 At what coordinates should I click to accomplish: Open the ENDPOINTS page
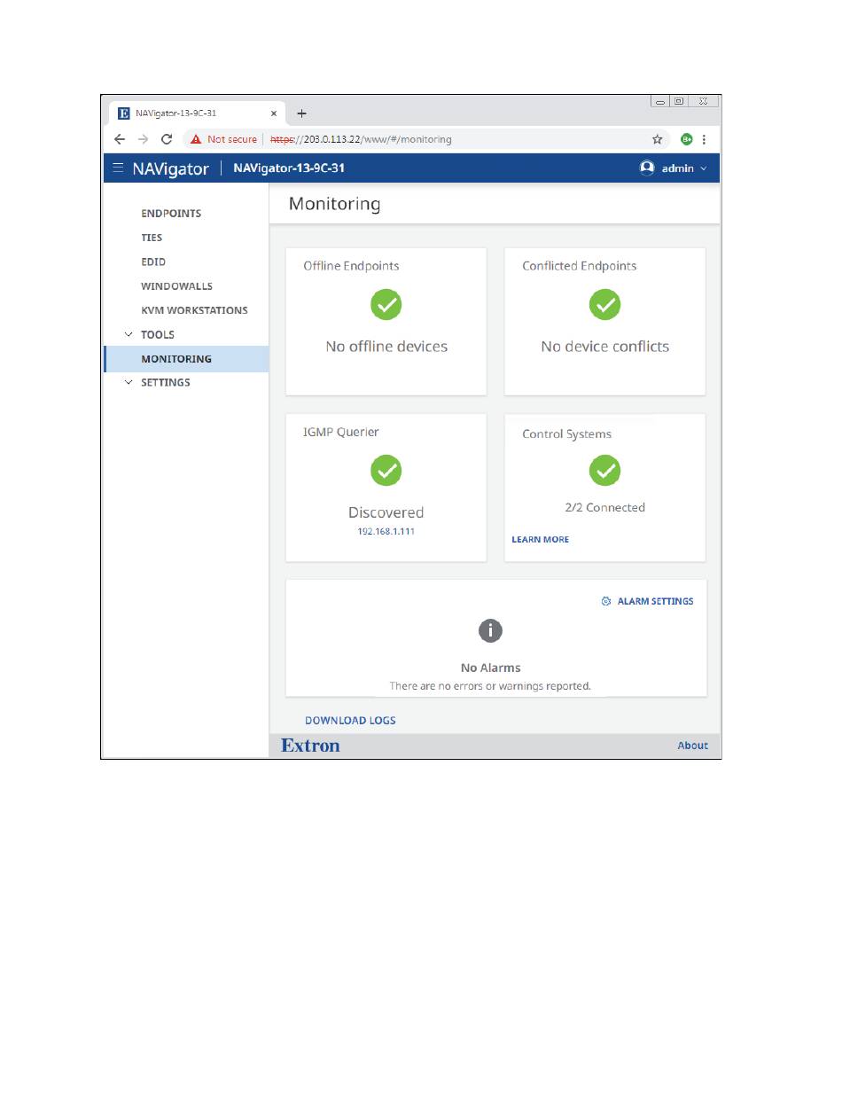[x=171, y=214]
